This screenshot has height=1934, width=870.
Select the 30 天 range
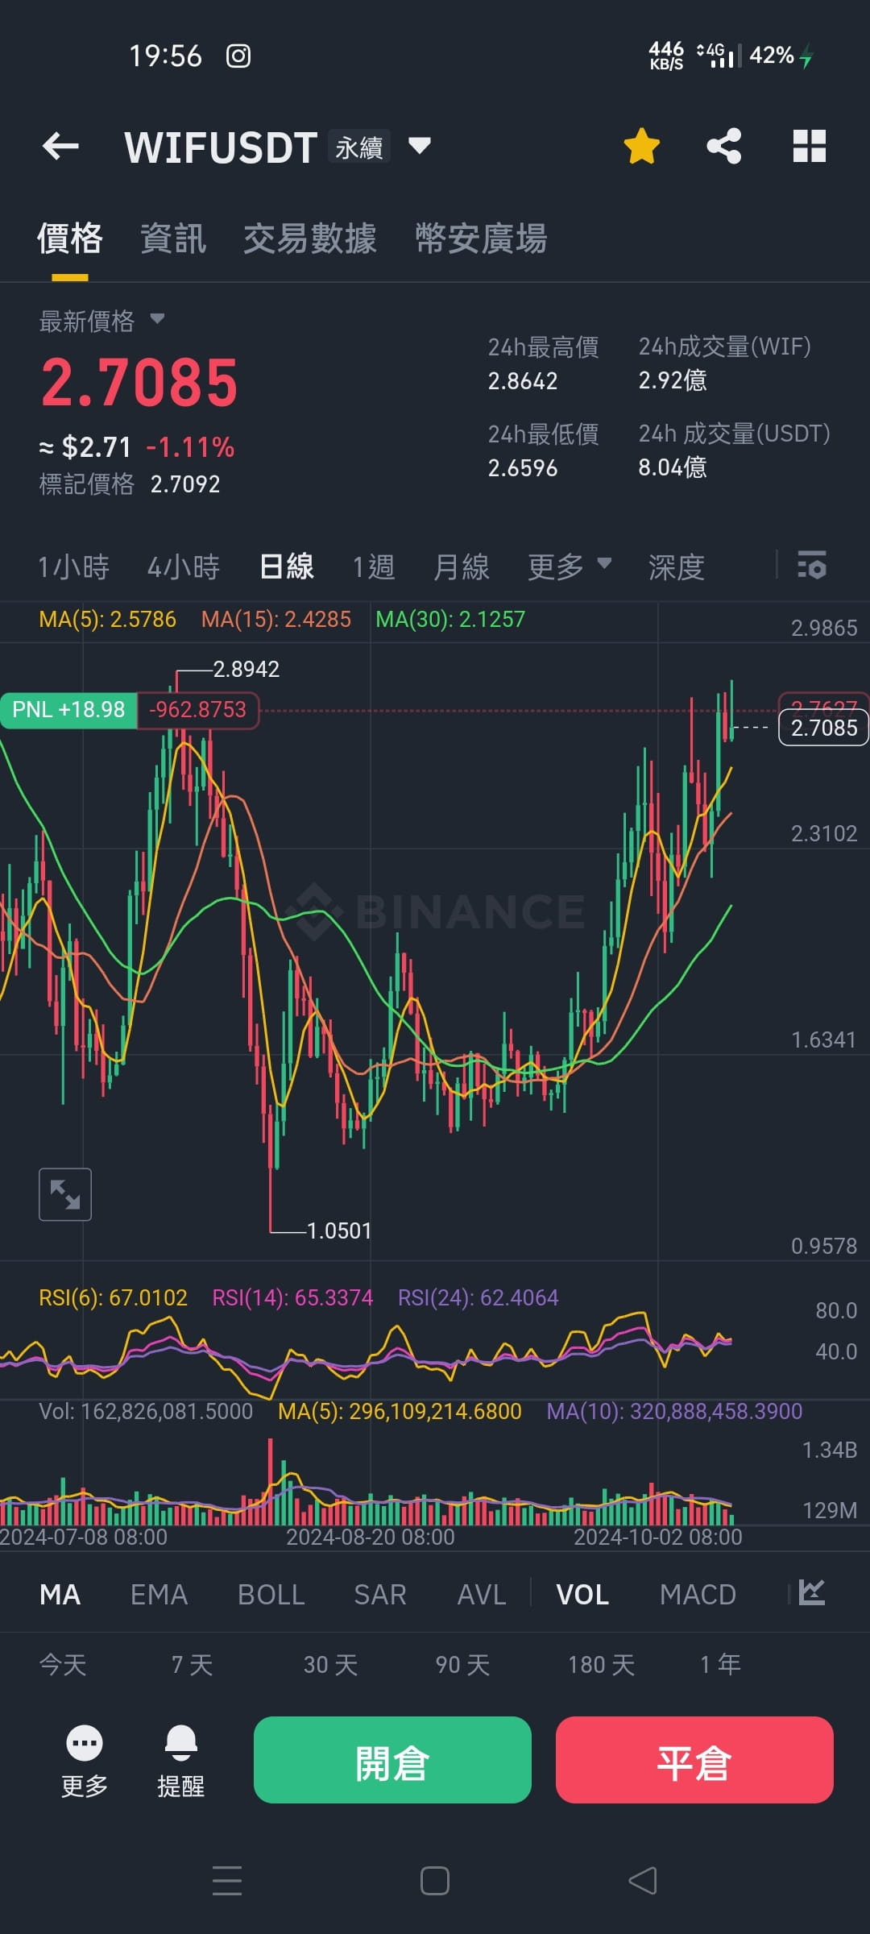pyautogui.click(x=330, y=1665)
